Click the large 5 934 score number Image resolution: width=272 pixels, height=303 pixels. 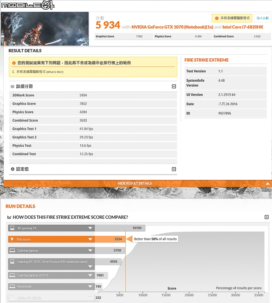(x=108, y=25)
